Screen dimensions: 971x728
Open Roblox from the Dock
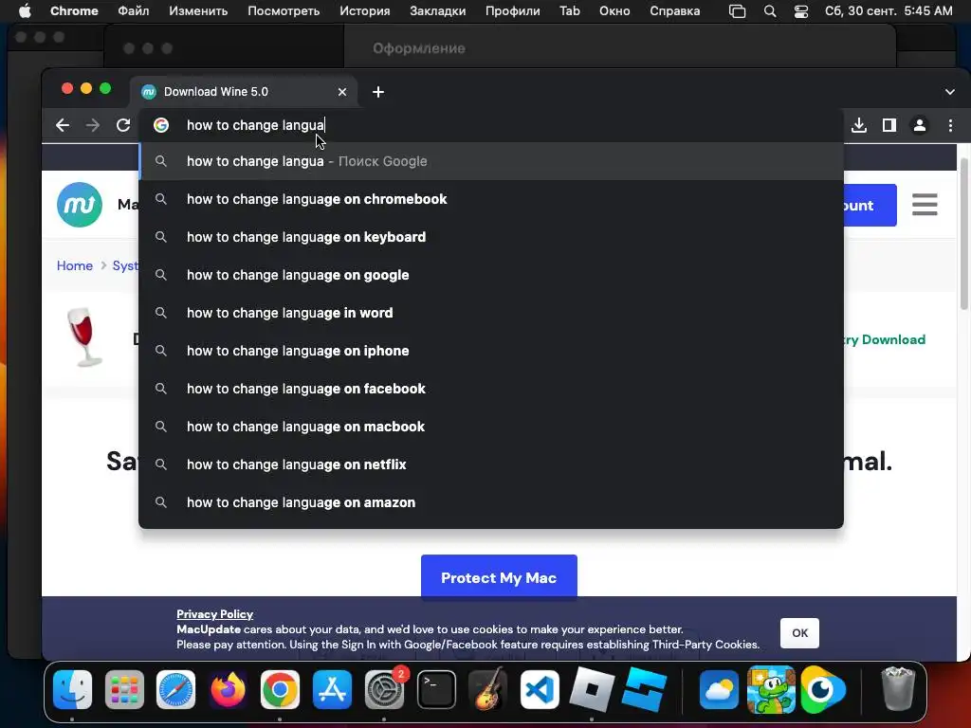(x=592, y=689)
